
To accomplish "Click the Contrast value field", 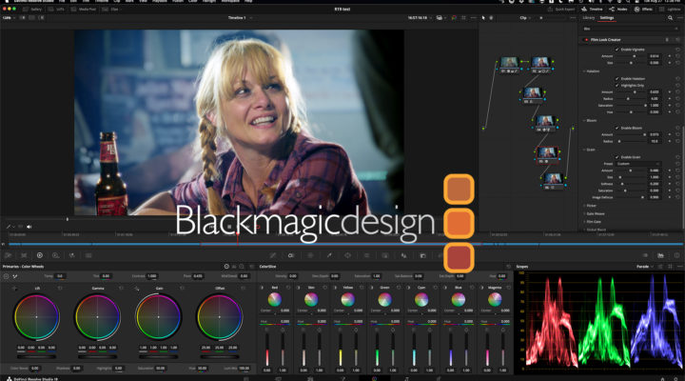I will [151, 276].
